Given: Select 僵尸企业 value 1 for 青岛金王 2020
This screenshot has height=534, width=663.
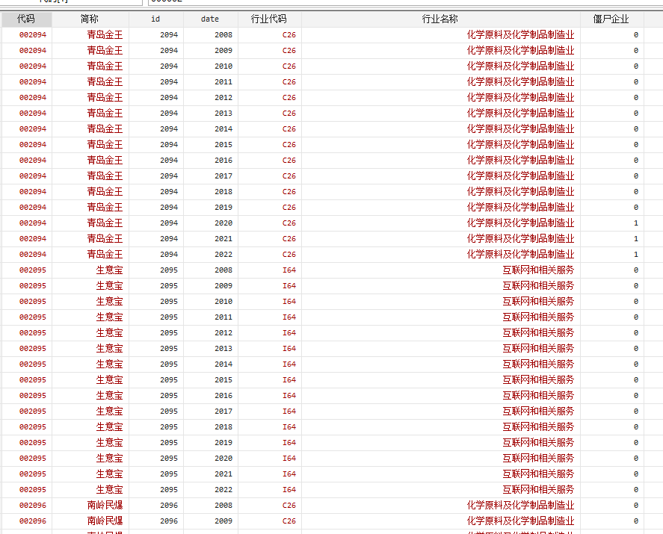Looking at the screenshot, I should click(635, 223).
